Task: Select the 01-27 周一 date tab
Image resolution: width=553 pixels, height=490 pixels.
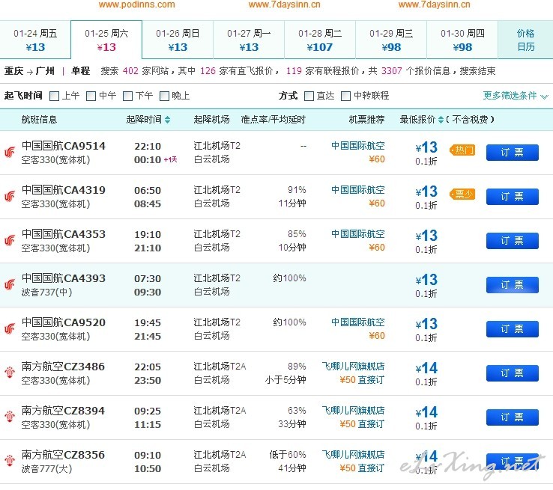Action: click(249, 40)
